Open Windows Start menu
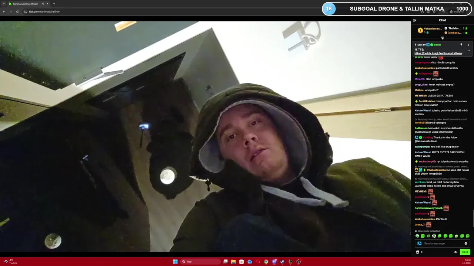Viewport: 474px width, 266px height. (176, 262)
